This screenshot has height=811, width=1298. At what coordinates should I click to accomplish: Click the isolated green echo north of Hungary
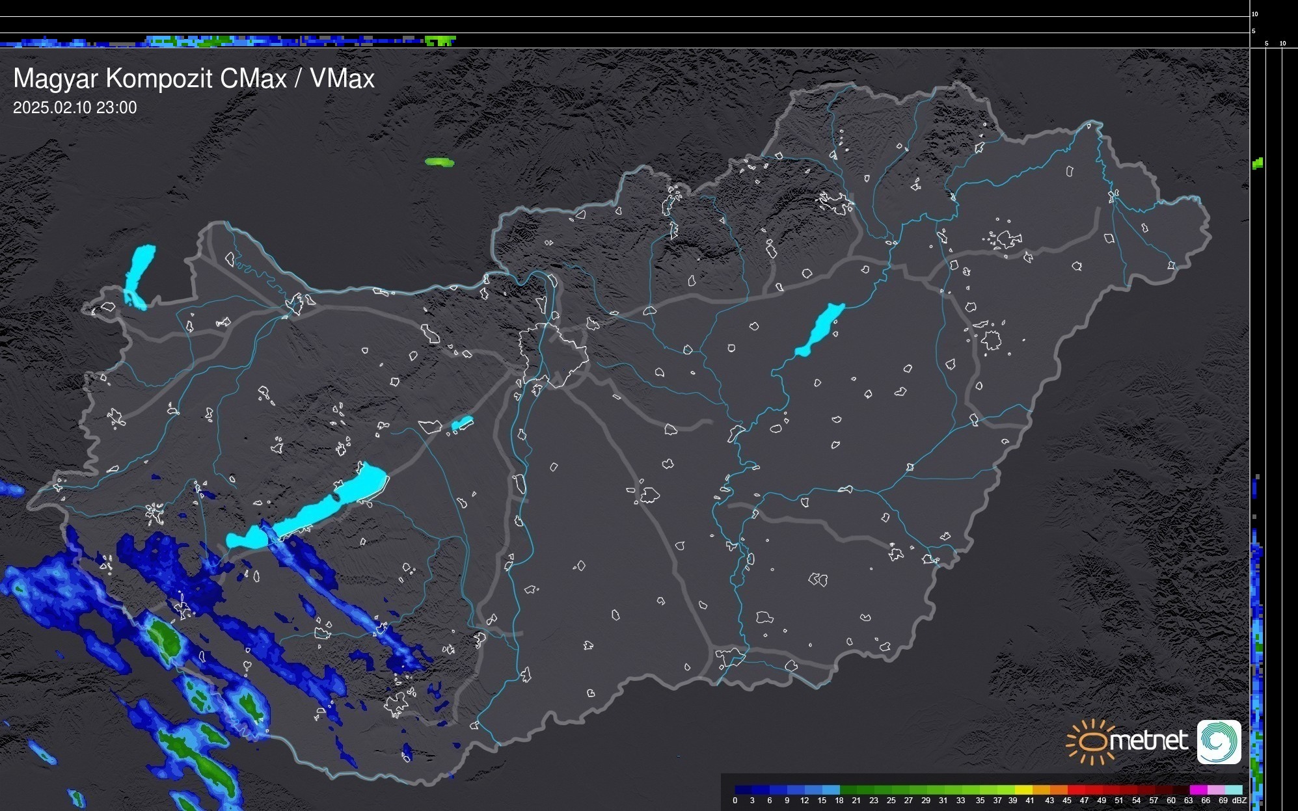click(439, 162)
